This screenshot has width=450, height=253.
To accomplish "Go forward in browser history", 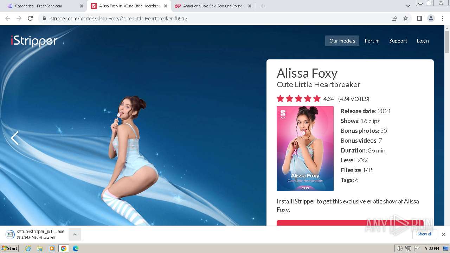I will (x=19, y=18).
